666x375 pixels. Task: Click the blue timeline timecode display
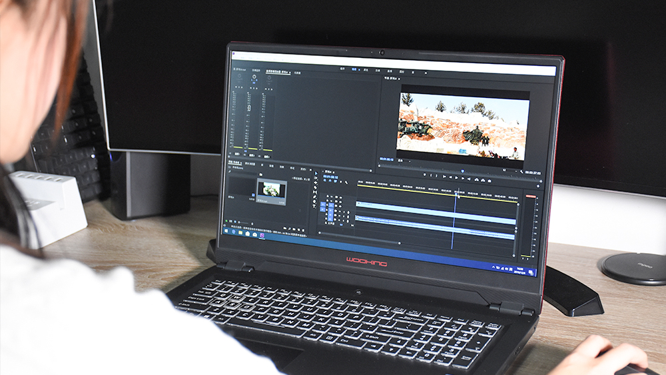[x=330, y=177]
